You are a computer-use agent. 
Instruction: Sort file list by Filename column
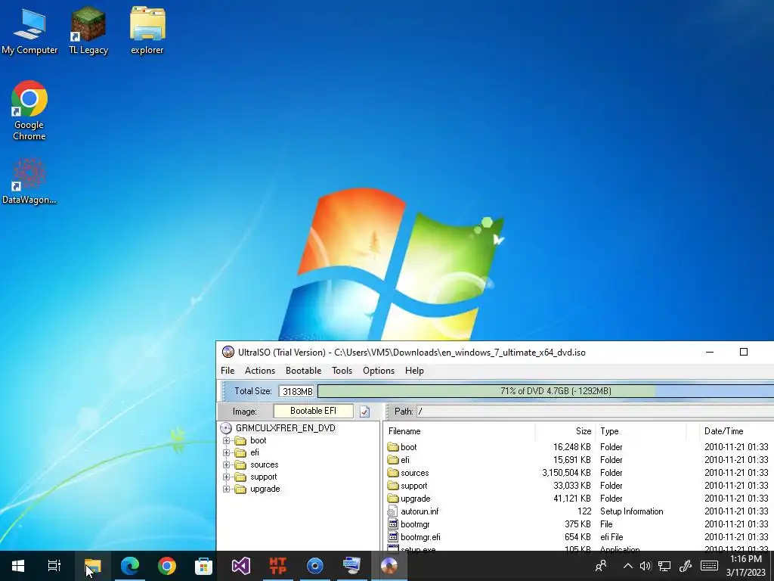tap(460, 431)
